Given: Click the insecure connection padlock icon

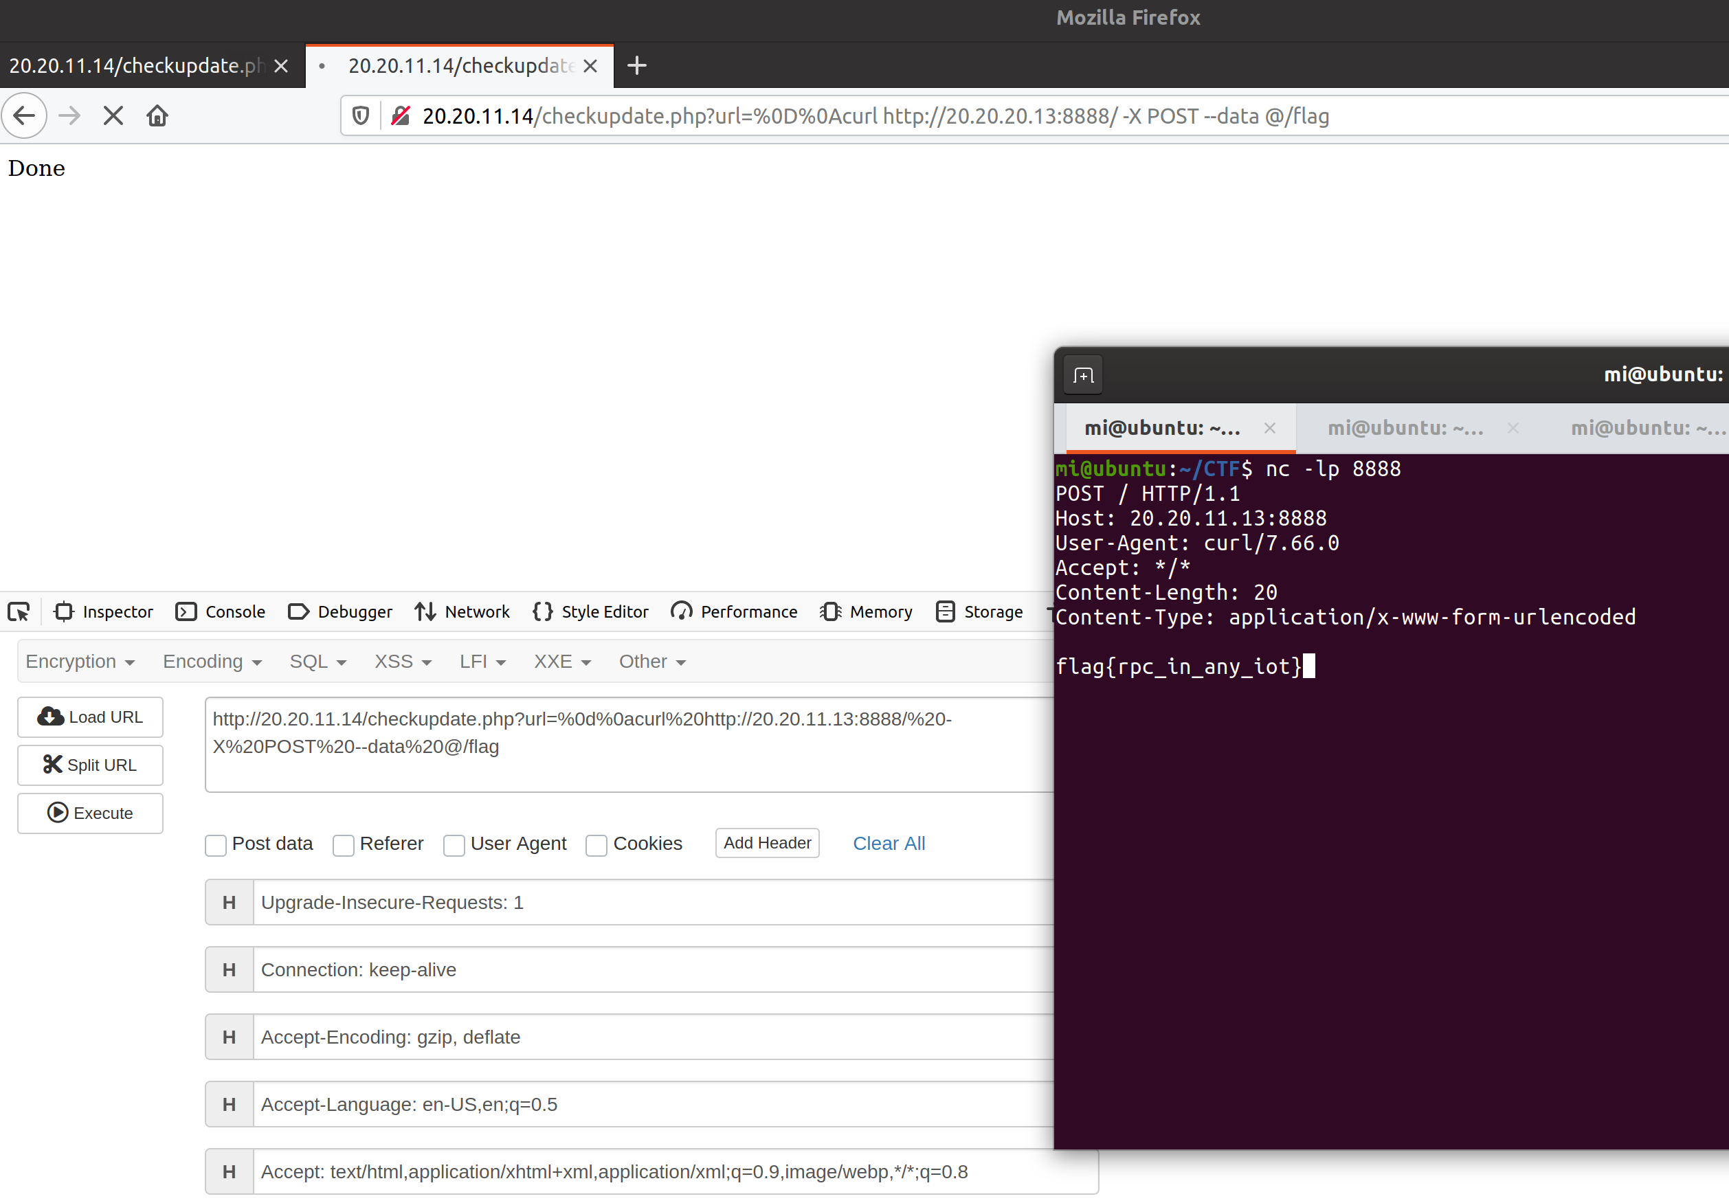Looking at the screenshot, I should (x=401, y=116).
